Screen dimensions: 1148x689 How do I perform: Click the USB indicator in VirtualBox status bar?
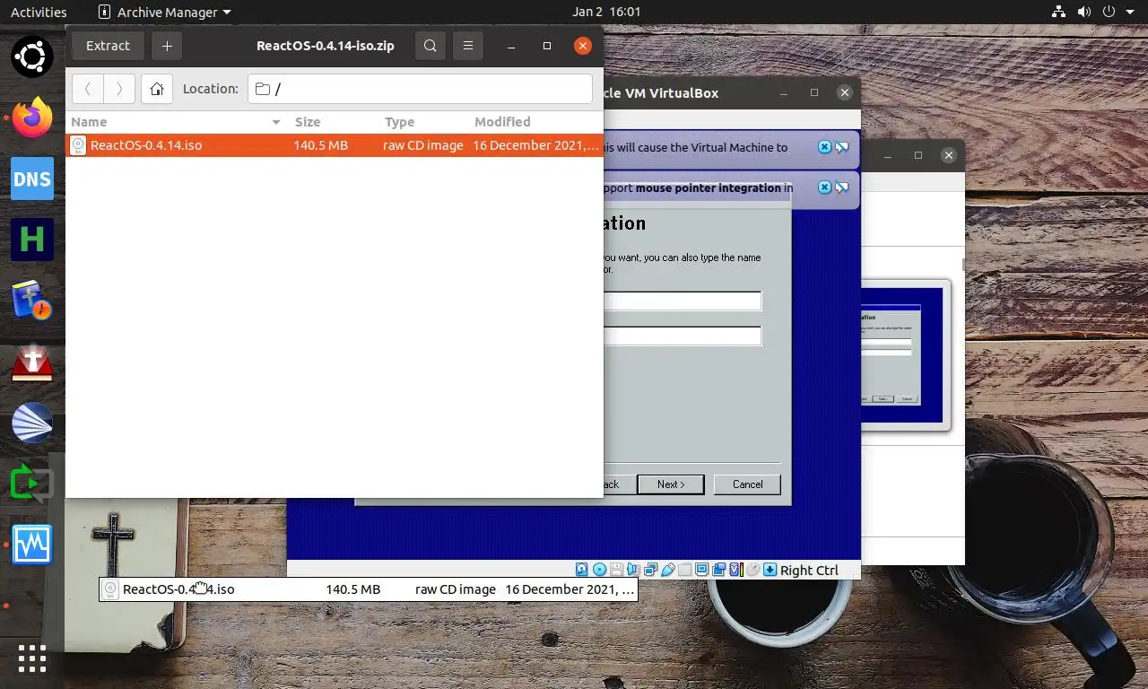[x=667, y=570]
